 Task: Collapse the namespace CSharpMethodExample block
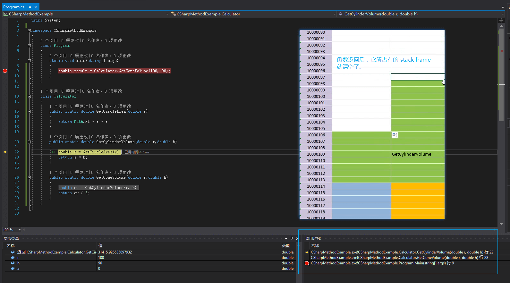[x=29, y=30]
